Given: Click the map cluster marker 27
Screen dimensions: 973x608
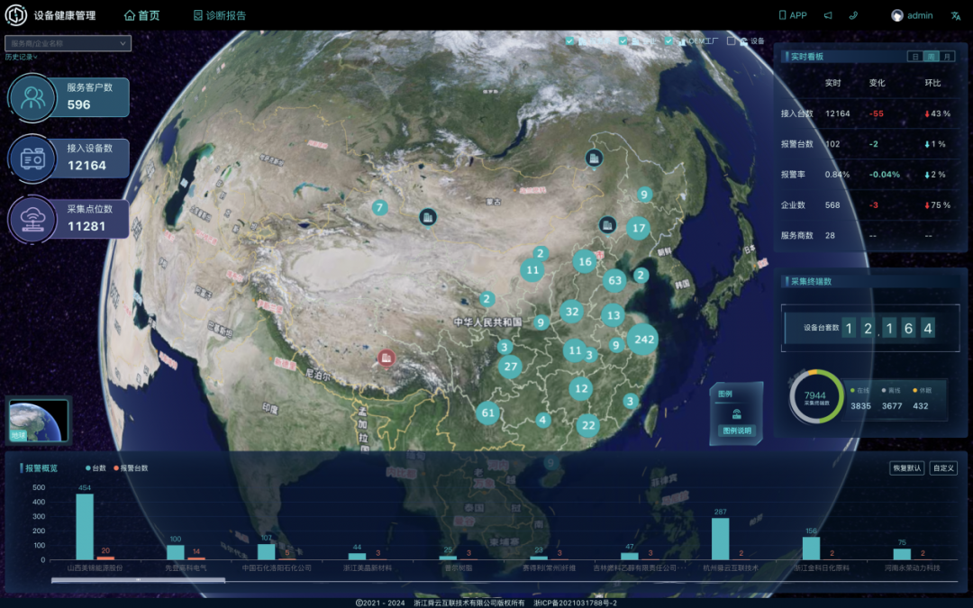Looking at the screenshot, I should (510, 366).
